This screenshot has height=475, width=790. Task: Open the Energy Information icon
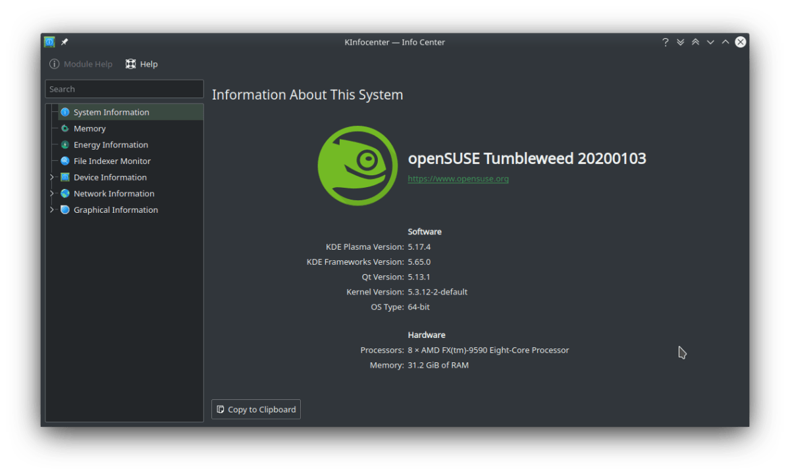pyautogui.click(x=65, y=145)
